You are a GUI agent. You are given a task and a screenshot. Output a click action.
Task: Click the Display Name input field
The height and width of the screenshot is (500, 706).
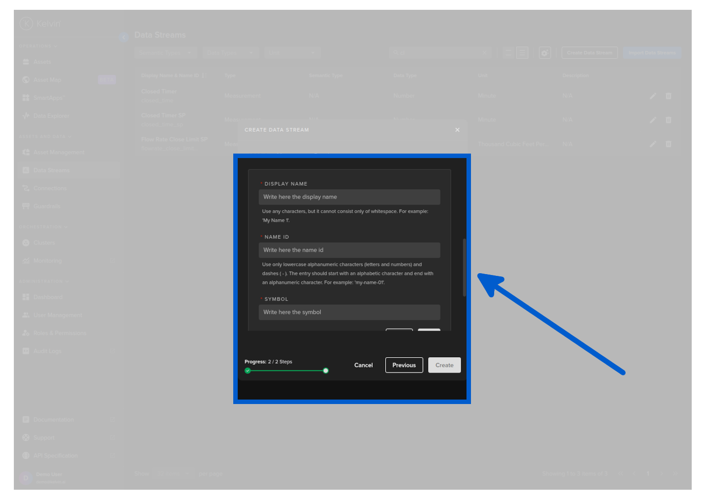pyautogui.click(x=349, y=197)
